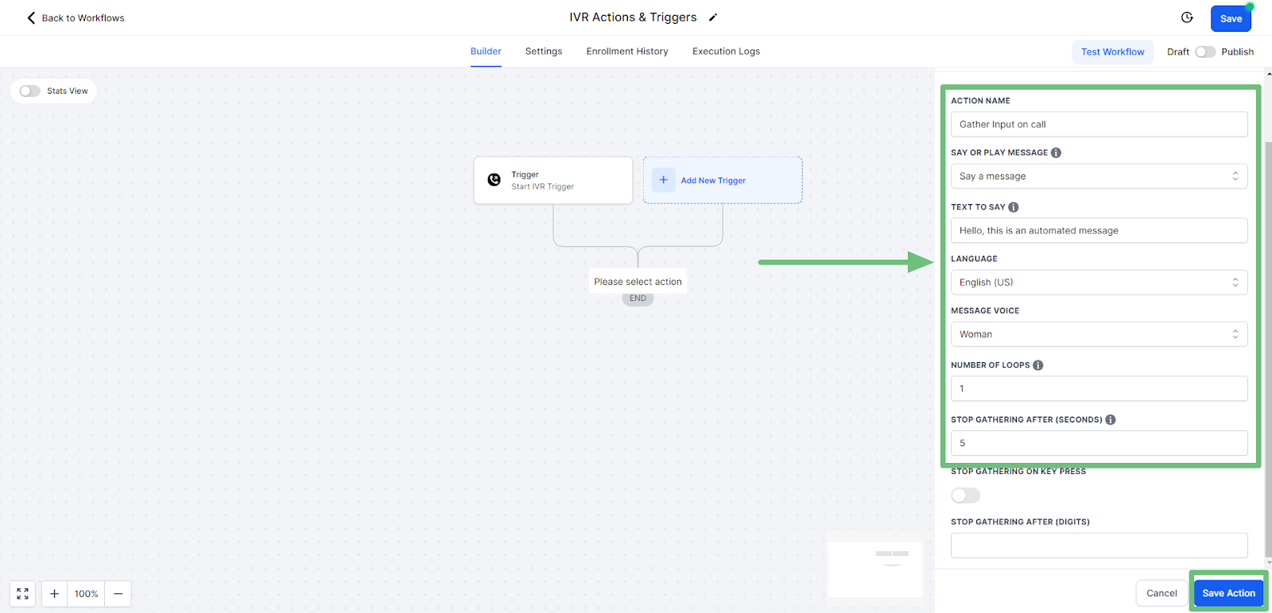Click the Save button at top right
This screenshot has width=1272, height=613.
pos(1231,18)
